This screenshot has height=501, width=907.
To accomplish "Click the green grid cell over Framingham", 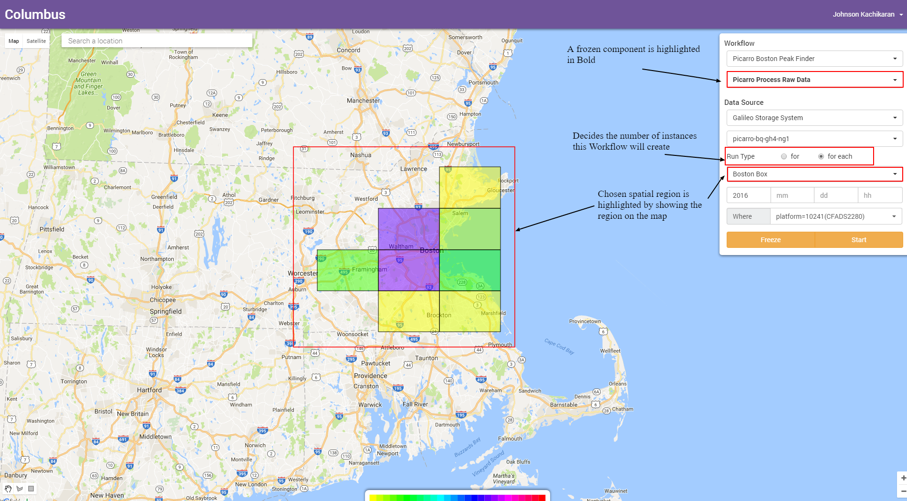I will click(348, 270).
